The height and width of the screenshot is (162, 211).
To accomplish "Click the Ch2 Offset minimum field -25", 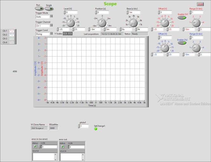I will coord(158,55).
